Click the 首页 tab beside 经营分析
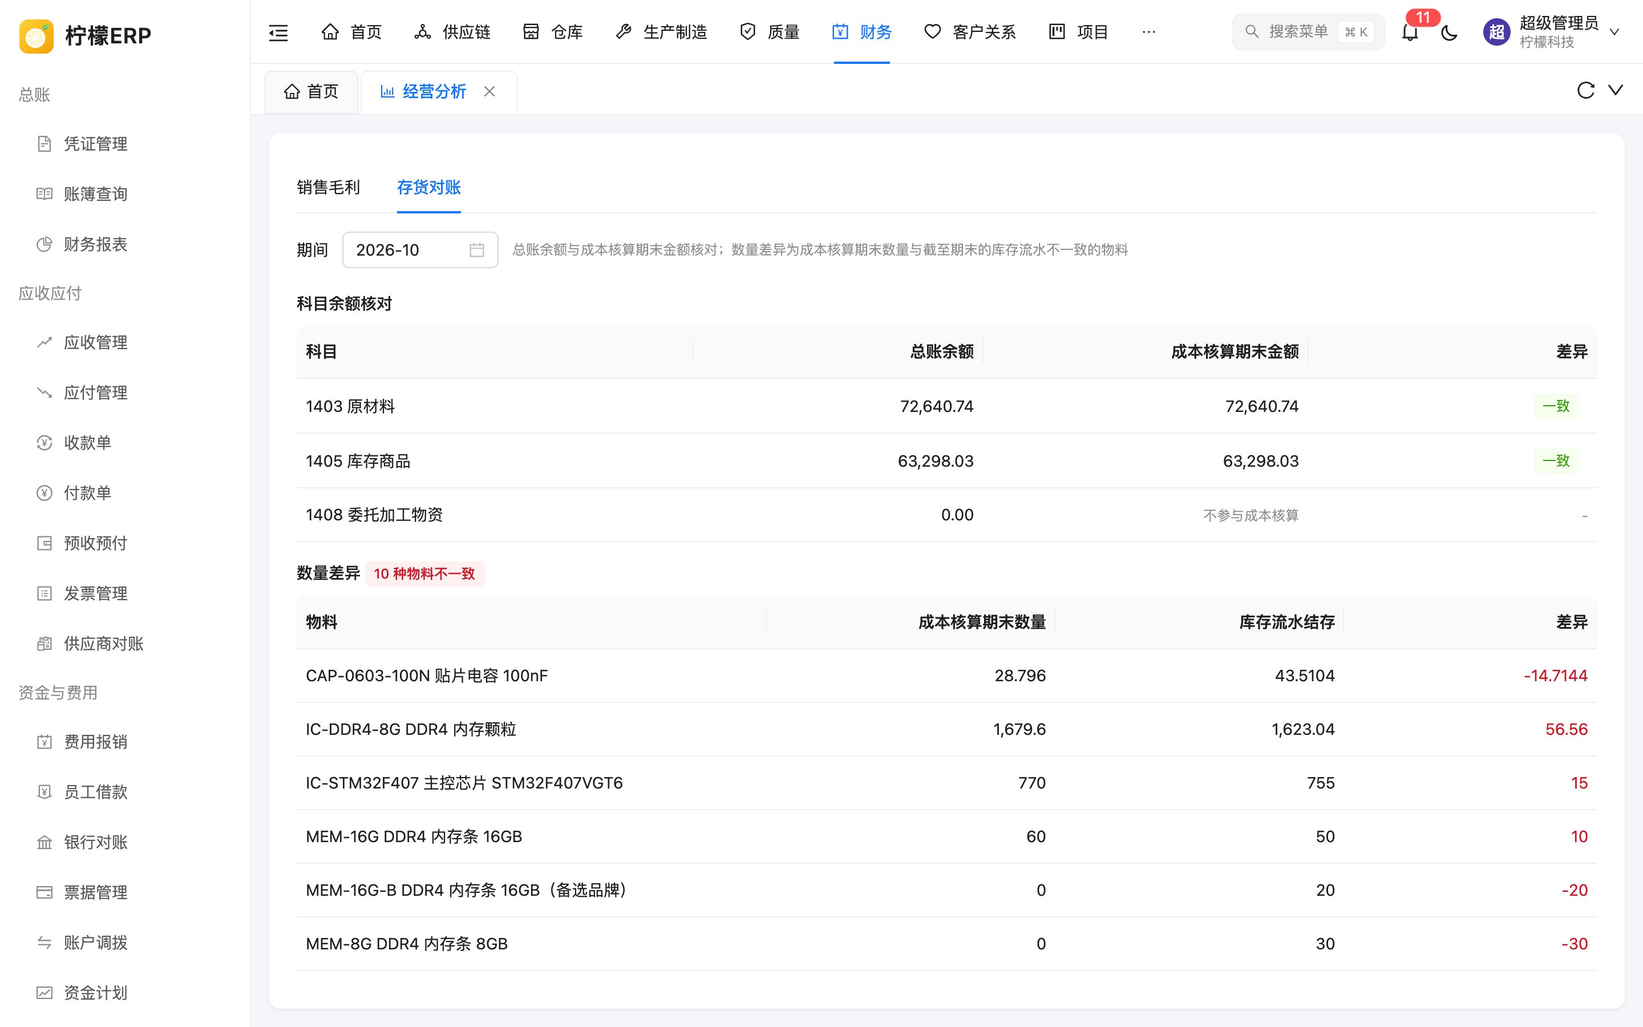 click(x=311, y=92)
